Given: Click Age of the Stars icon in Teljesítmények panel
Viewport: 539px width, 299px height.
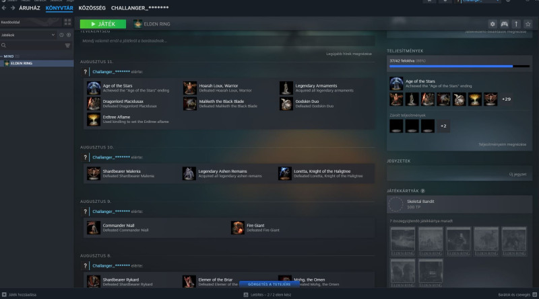Looking at the screenshot, I should (396, 84).
